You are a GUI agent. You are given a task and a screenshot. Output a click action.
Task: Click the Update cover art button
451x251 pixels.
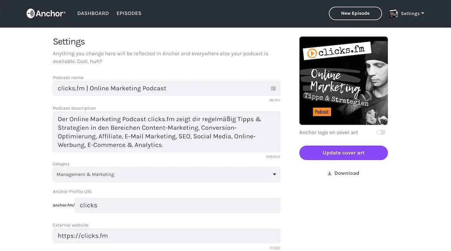click(344, 153)
